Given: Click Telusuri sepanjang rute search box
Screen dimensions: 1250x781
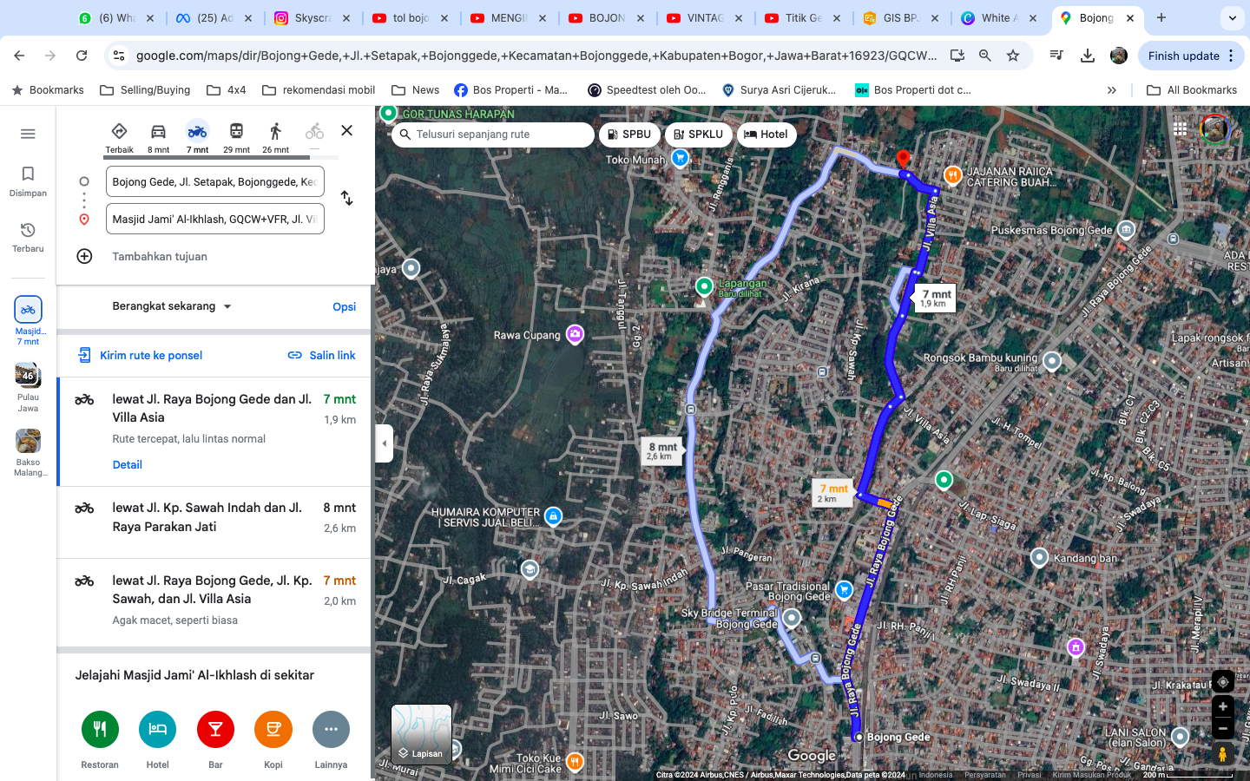Looking at the screenshot, I should point(493,135).
